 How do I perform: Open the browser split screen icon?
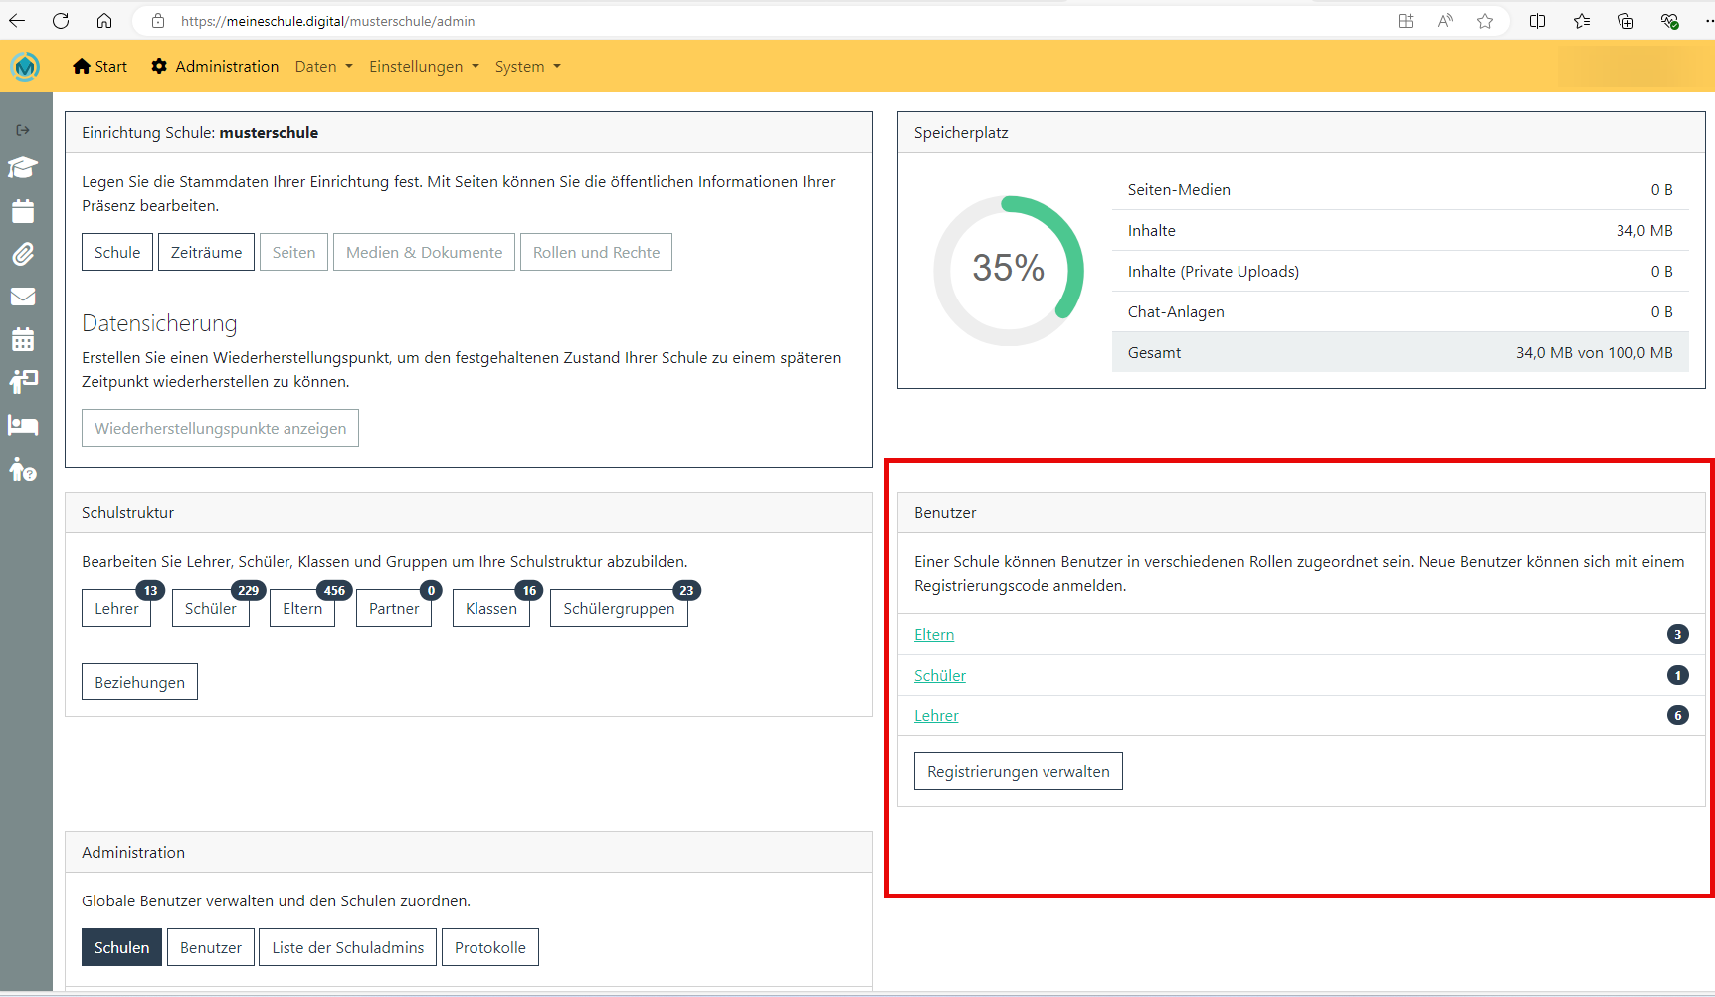1537,21
